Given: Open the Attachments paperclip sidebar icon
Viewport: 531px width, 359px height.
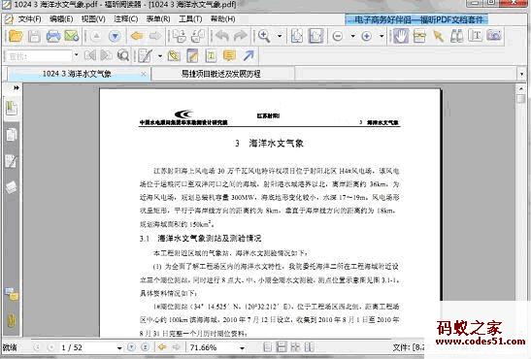Looking at the screenshot, I should point(12,320).
